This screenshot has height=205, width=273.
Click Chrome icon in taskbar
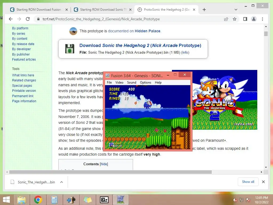(38, 200)
